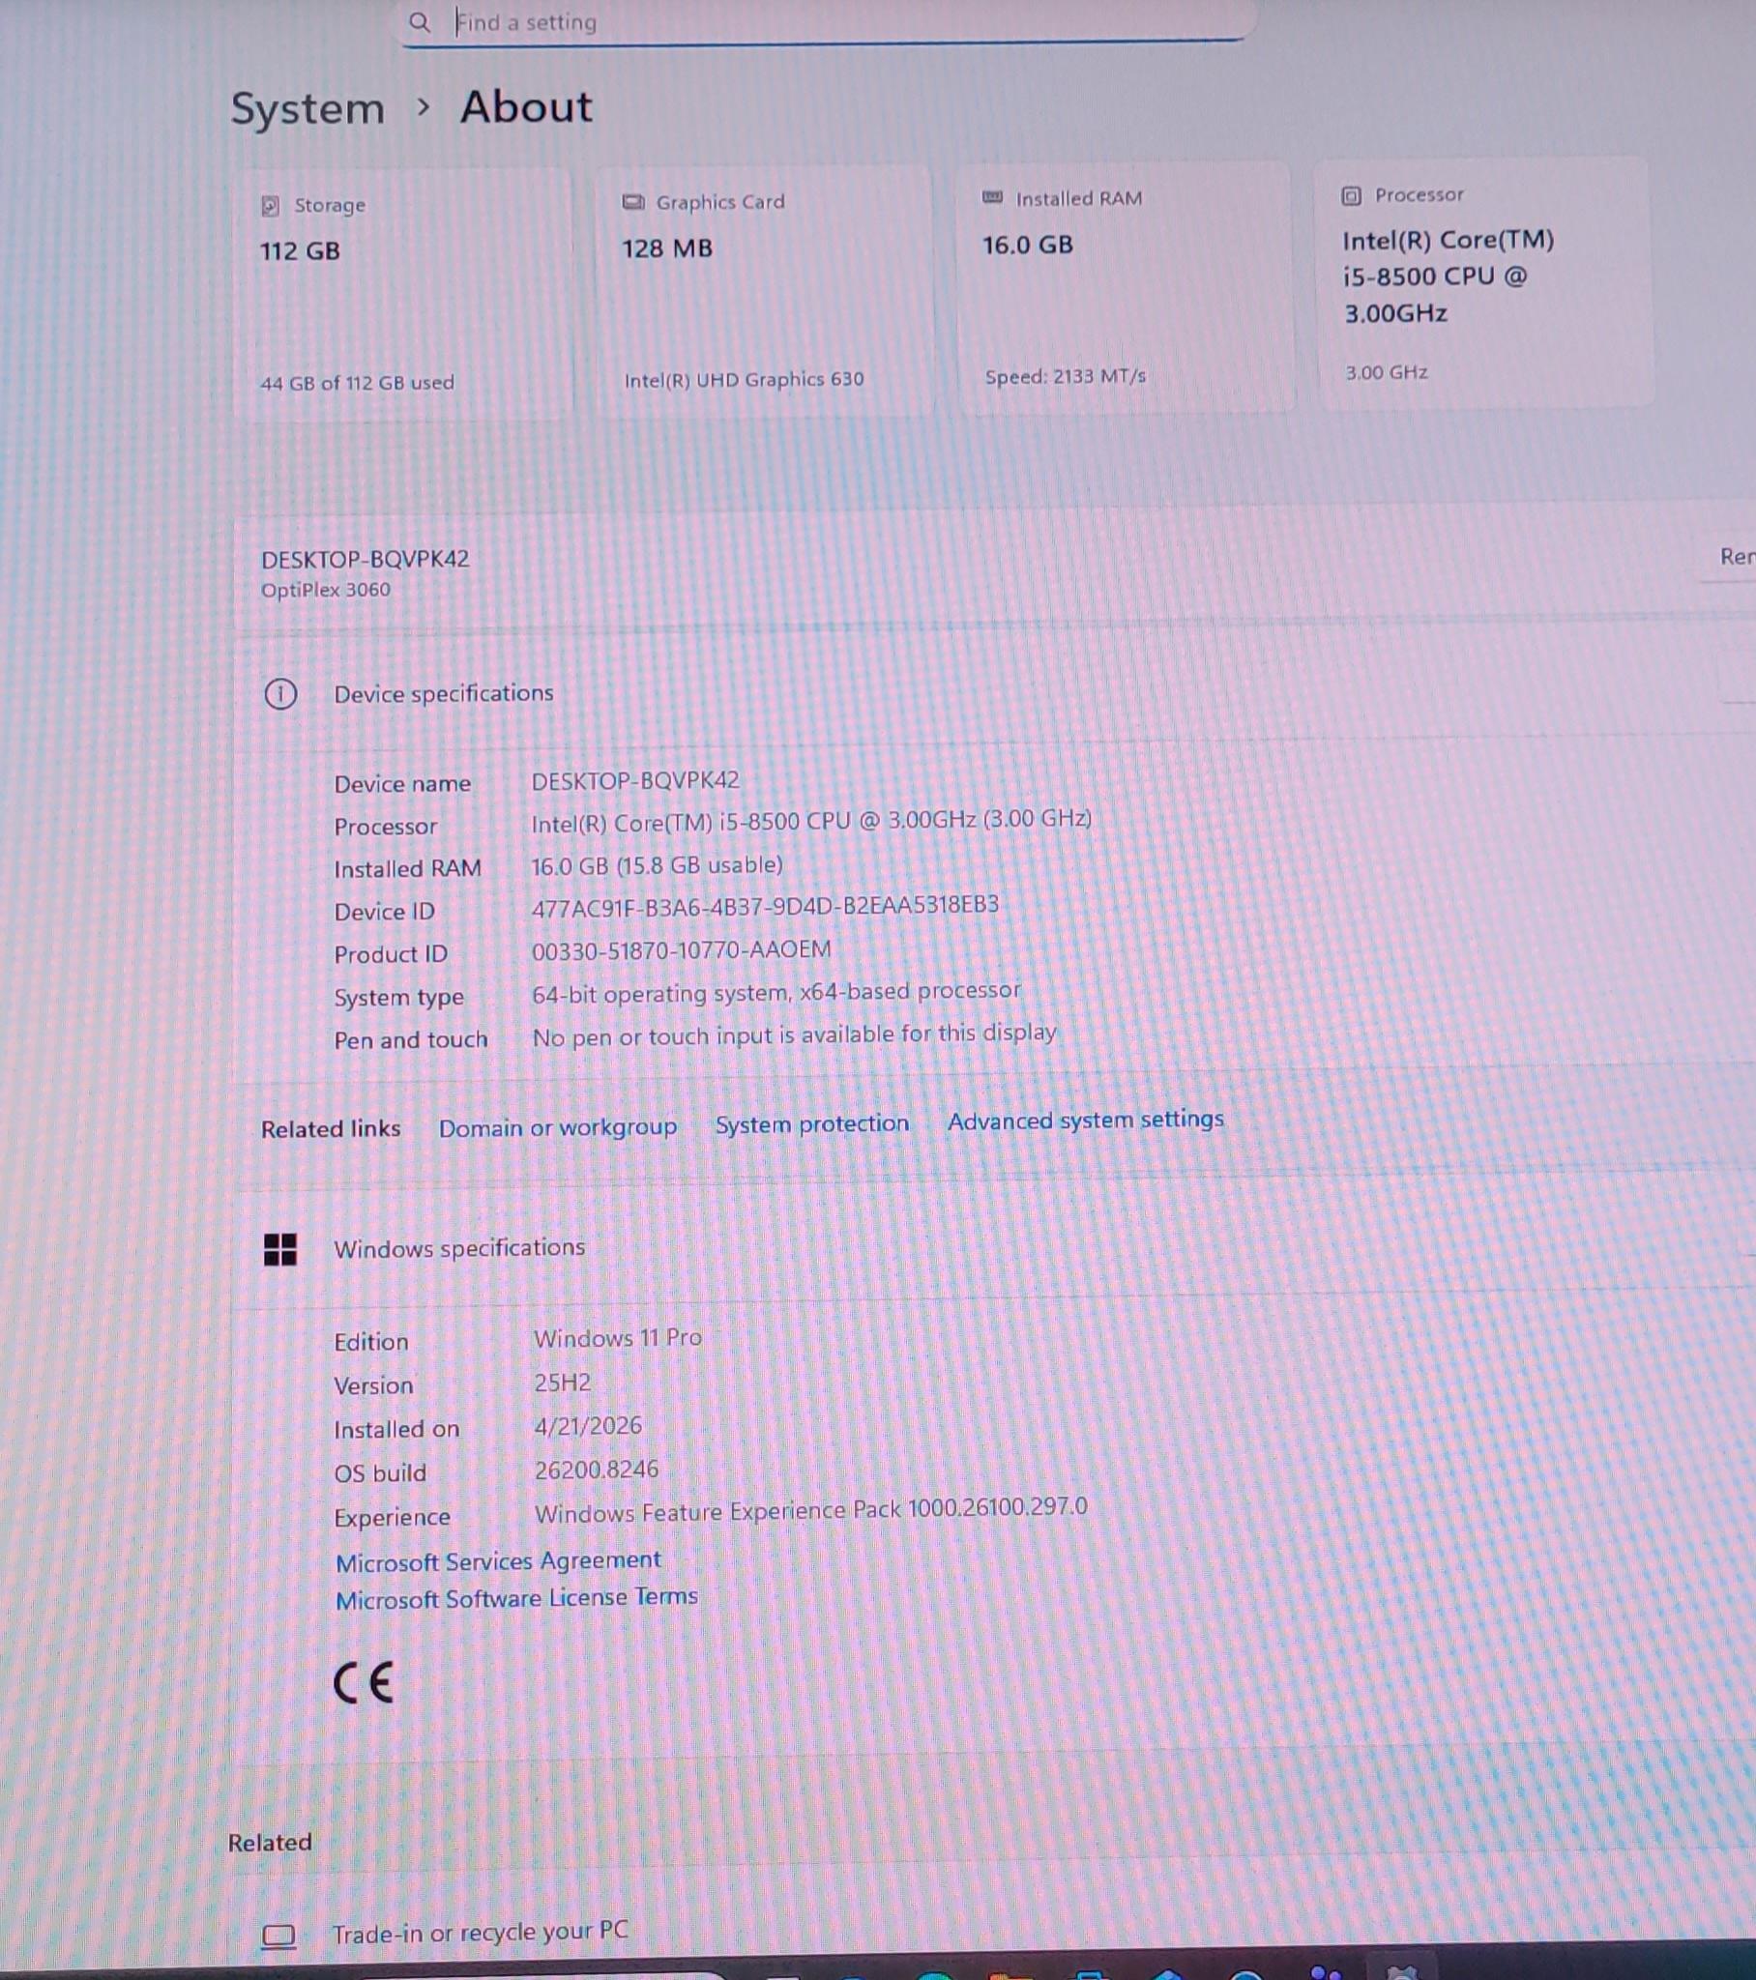Click the Device ID value starting 477AC91F
The width and height of the screenshot is (1756, 1980).
pyautogui.click(x=765, y=907)
